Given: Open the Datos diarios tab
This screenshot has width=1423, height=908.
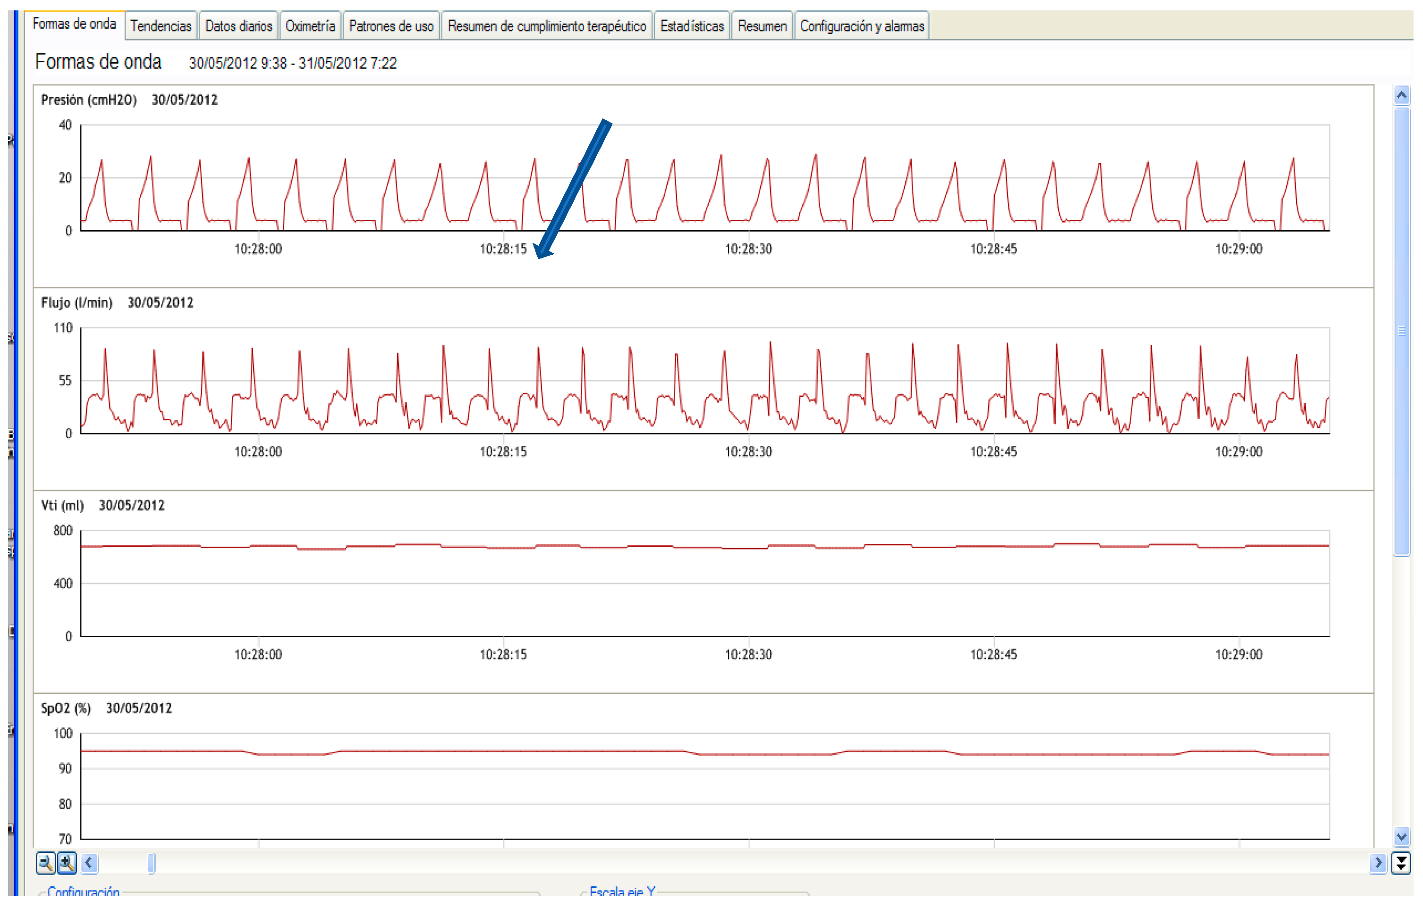Looking at the screenshot, I should pyautogui.click(x=238, y=26).
